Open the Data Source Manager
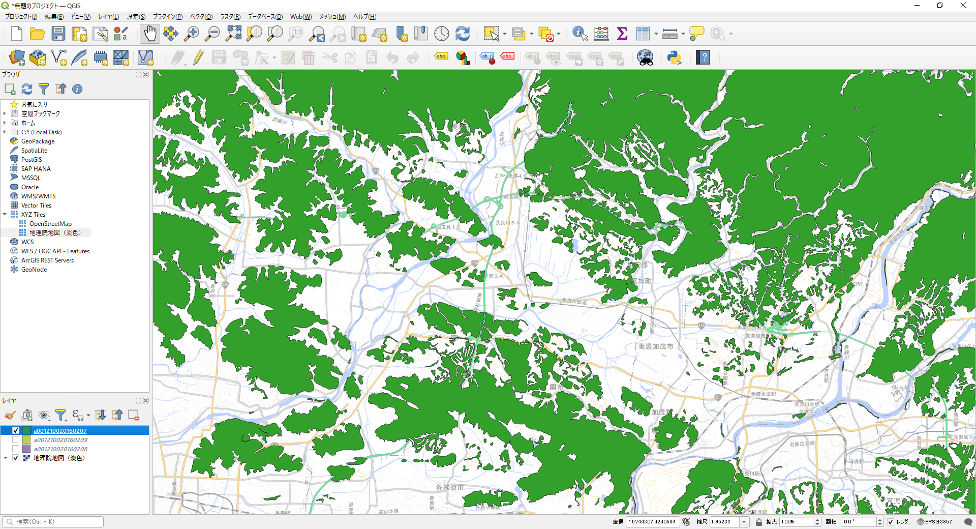The image size is (976, 529). [x=17, y=57]
